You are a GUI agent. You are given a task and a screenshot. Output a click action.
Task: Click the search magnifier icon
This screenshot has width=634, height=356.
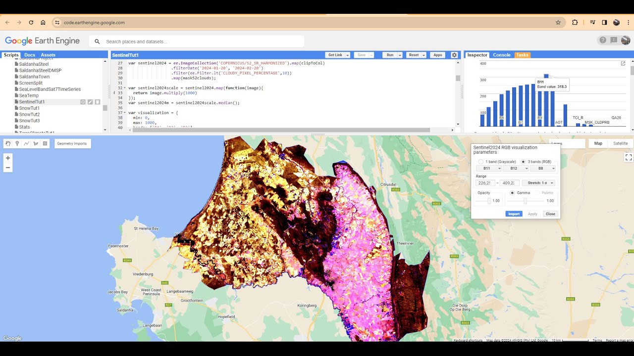(97, 42)
